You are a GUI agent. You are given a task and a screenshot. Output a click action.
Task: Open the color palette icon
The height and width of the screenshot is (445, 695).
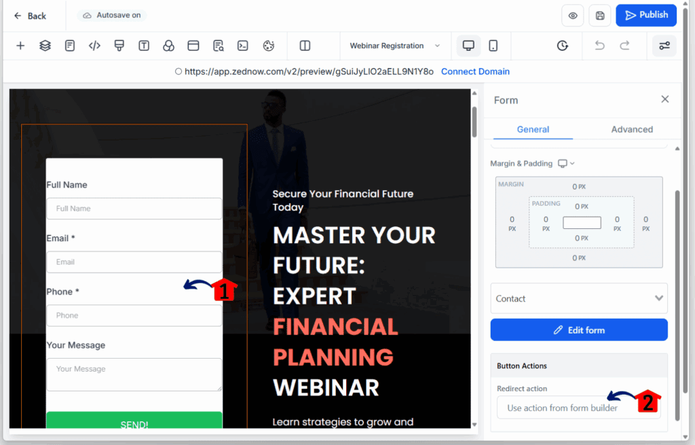click(x=269, y=46)
